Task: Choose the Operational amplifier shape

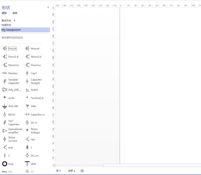Action: pos(12,131)
